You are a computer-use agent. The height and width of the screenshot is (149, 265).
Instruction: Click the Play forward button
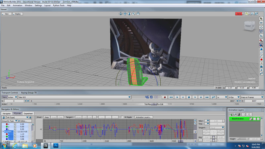195,97
